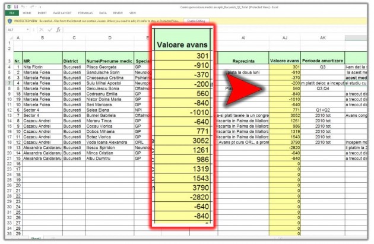Select column header D
374x244 pixels.
[109, 38]
